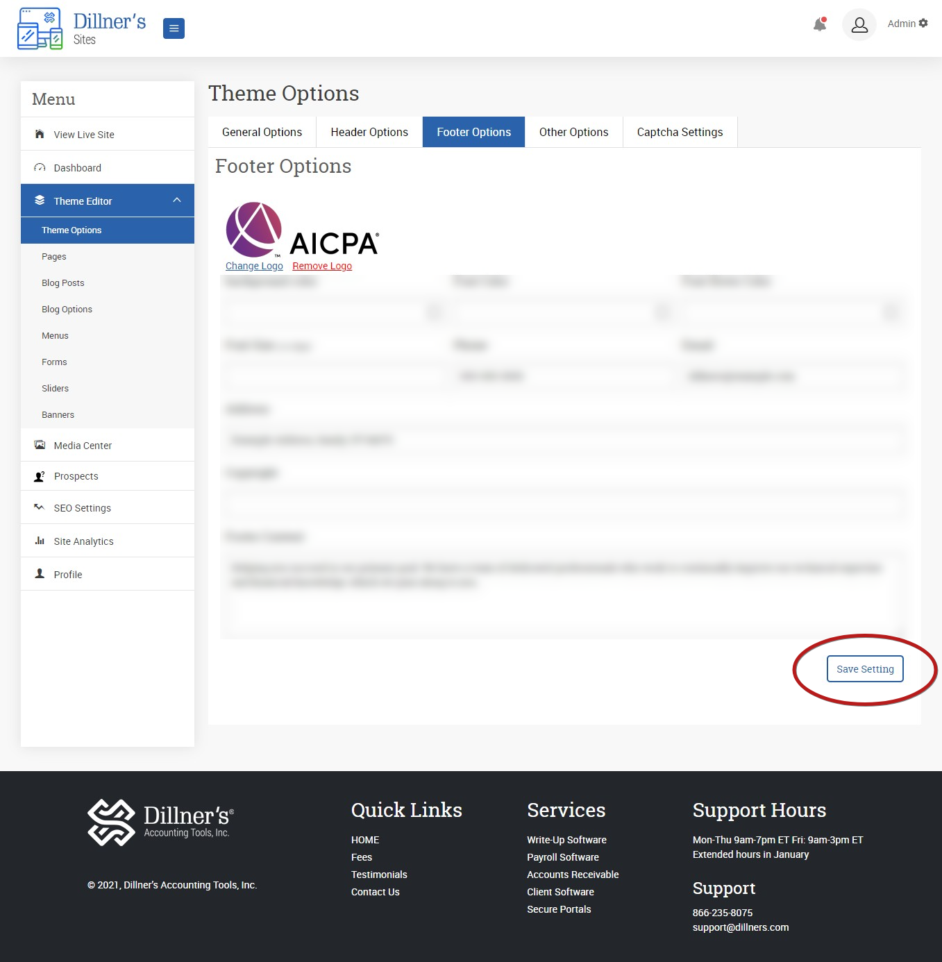
Task: Open the notifications bell
Action: coord(820,24)
